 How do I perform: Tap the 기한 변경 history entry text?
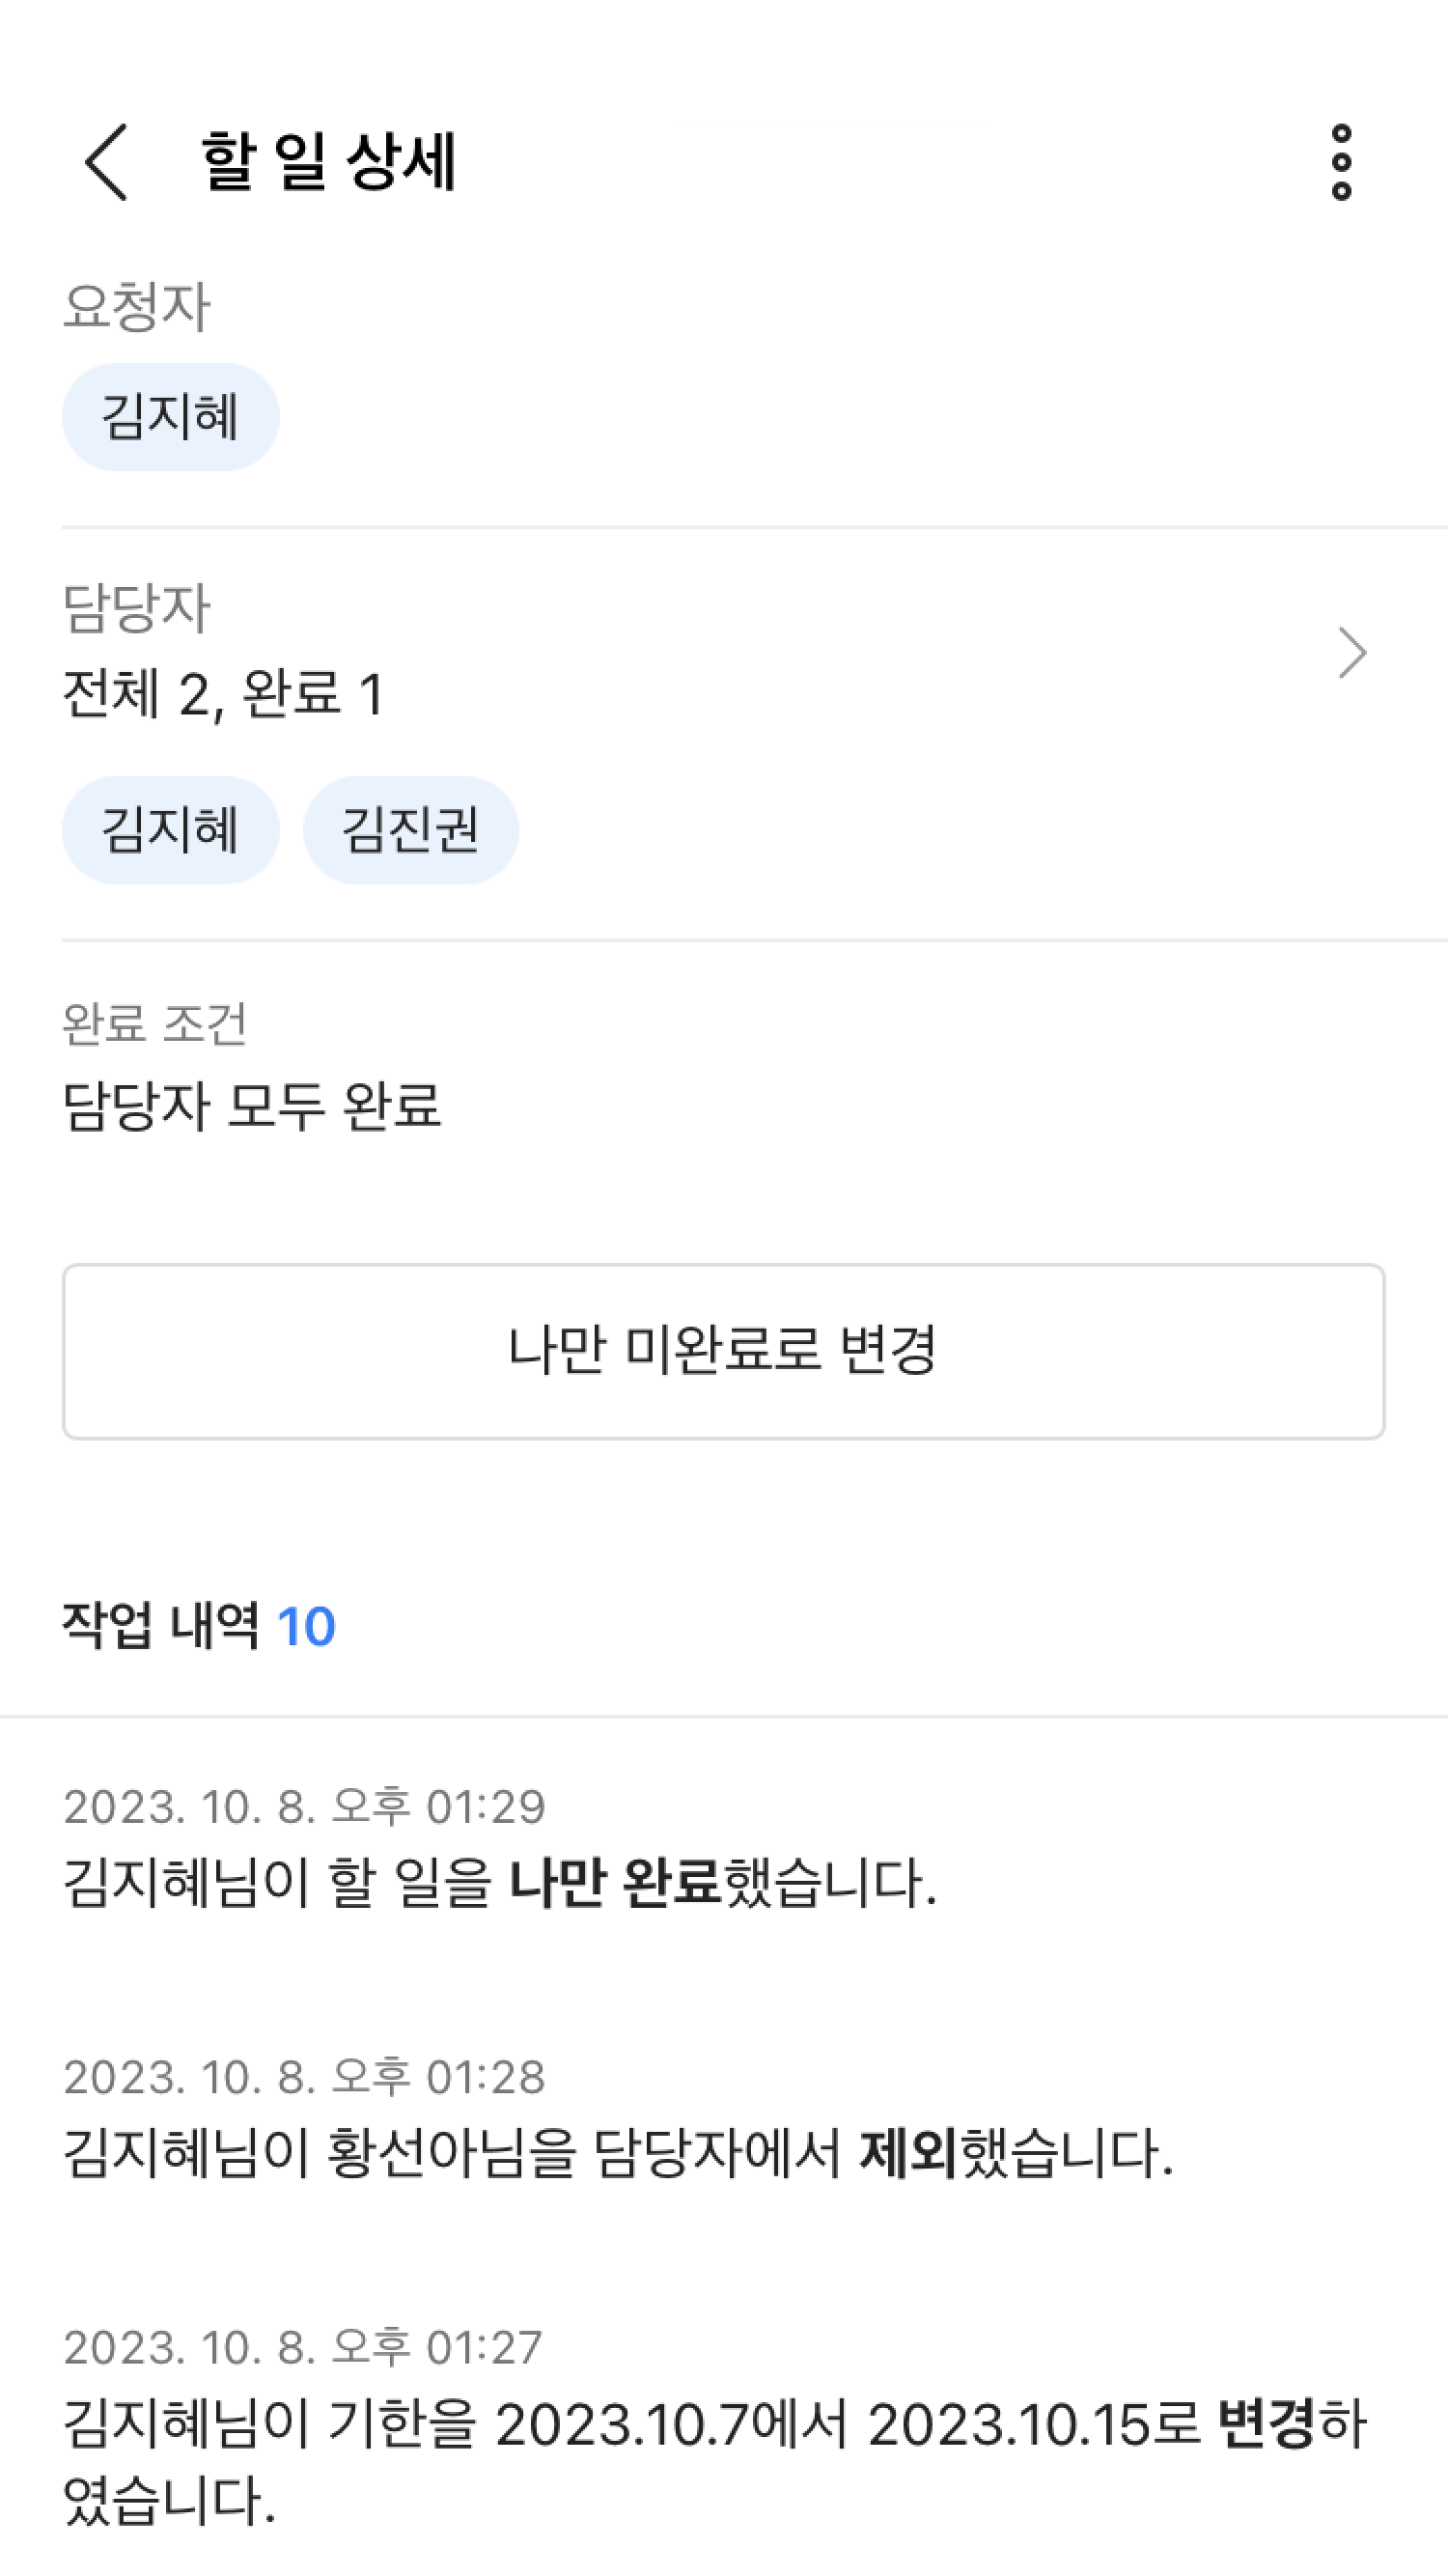tap(713, 2425)
